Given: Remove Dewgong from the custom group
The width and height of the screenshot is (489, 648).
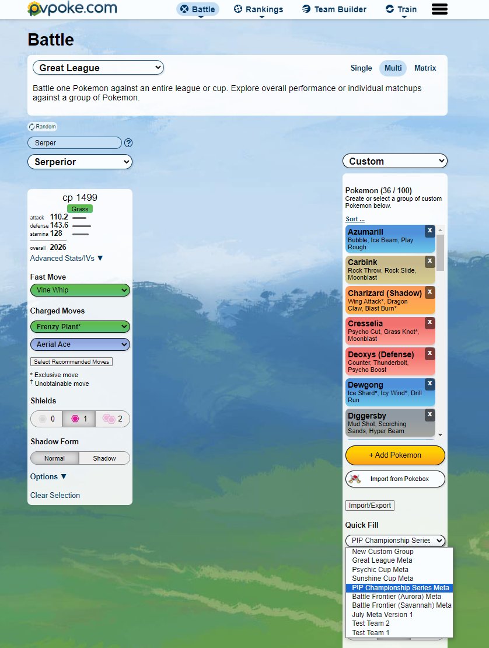Looking at the screenshot, I should coord(429,384).
